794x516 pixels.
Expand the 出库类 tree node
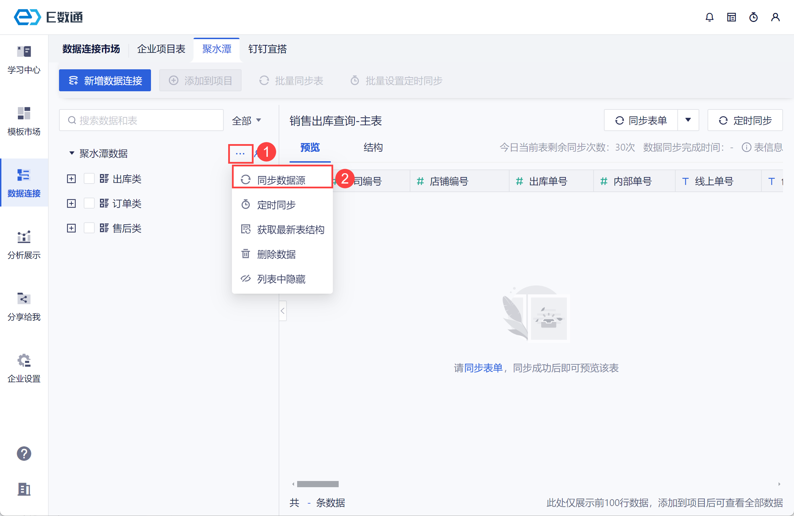point(71,179)
